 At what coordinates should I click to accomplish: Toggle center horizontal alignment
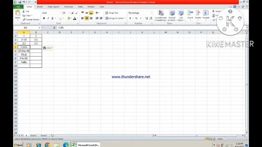point(87,18)
